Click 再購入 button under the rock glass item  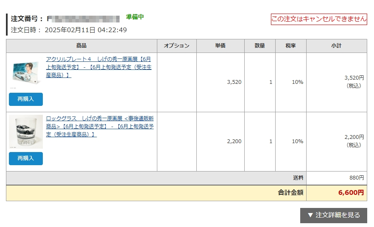pyautogui.click(x=26, y=158)
